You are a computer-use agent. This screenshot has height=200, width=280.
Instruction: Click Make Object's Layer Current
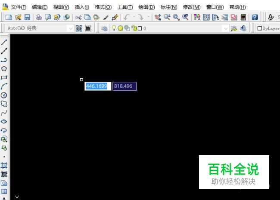(x=234, y=28)
